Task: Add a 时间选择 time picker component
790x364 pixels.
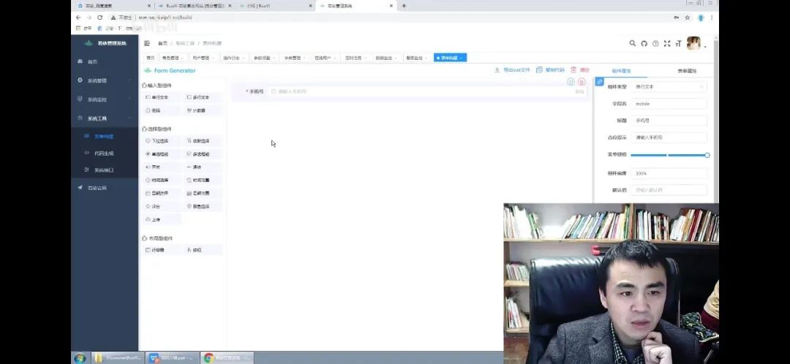Action: [161, 180]
